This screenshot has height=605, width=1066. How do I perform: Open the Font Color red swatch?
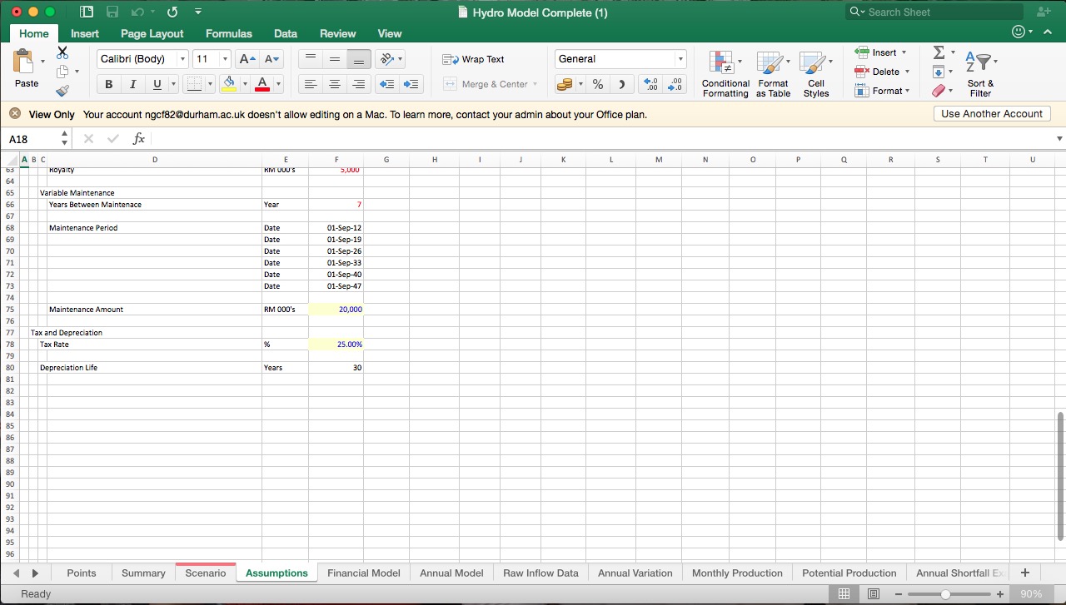click(261, 84)
